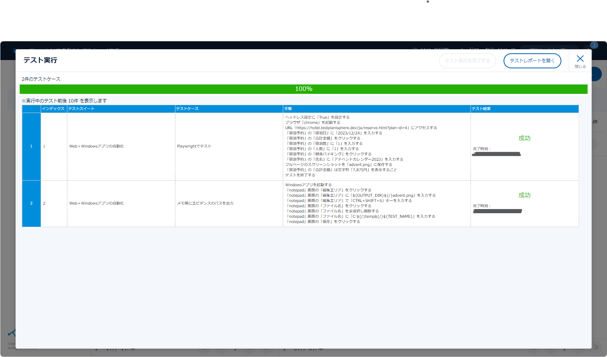The width and height of the screenshot is (607, 357).
Task: Click the テストレポートを開く button
Action: (532, 61)
